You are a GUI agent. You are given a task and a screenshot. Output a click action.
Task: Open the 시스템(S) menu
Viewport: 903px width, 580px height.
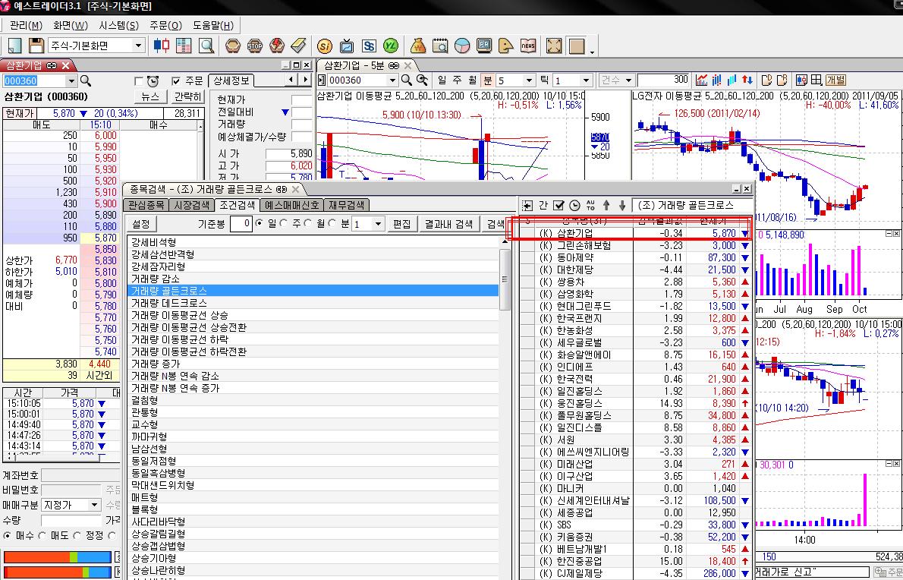pos(118,25)
